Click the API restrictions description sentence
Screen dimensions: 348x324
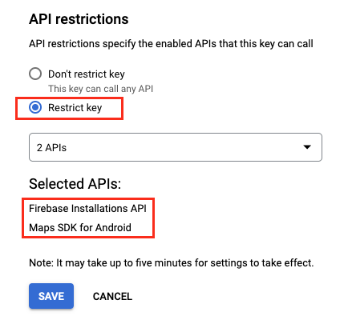[x=171, y=44]
